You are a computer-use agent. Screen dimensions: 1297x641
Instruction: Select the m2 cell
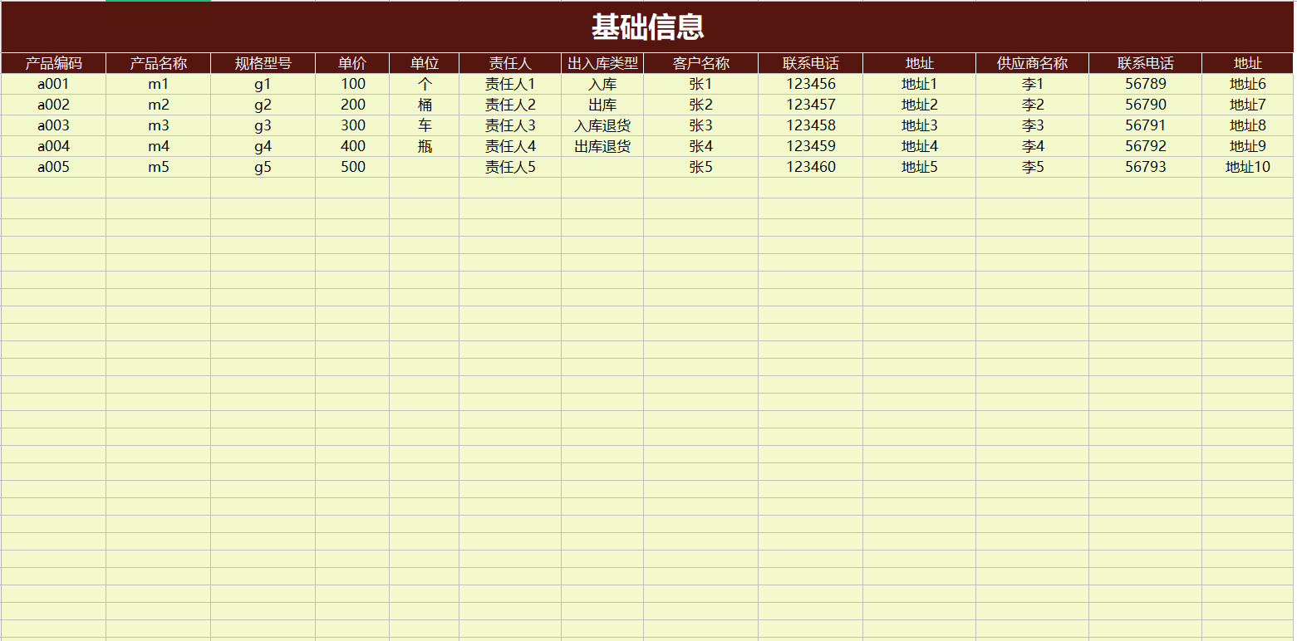click(159, 105)
